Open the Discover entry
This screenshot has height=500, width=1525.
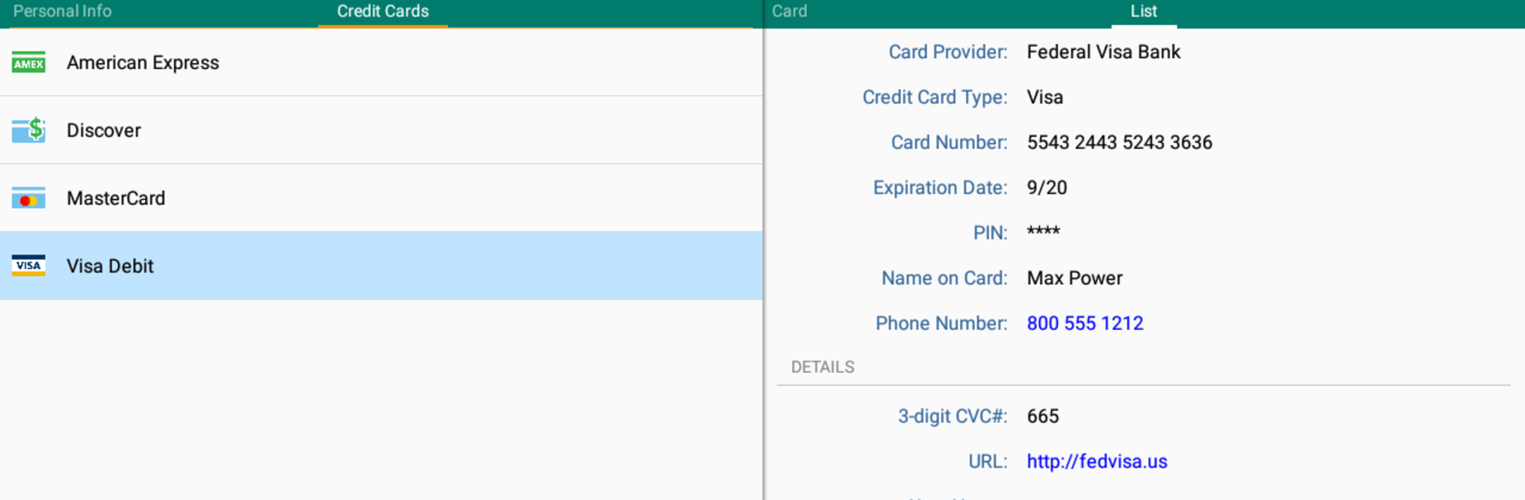[x=381, y=130]
